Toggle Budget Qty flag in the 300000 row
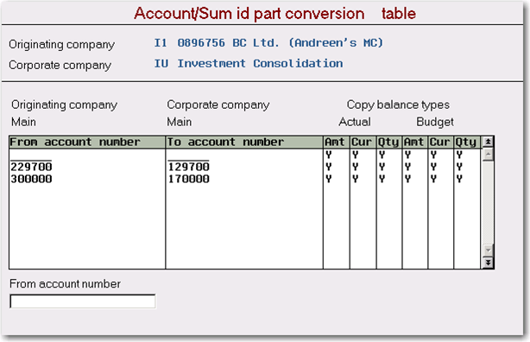This screenshot has height=342, width=530. click(459, 179)
